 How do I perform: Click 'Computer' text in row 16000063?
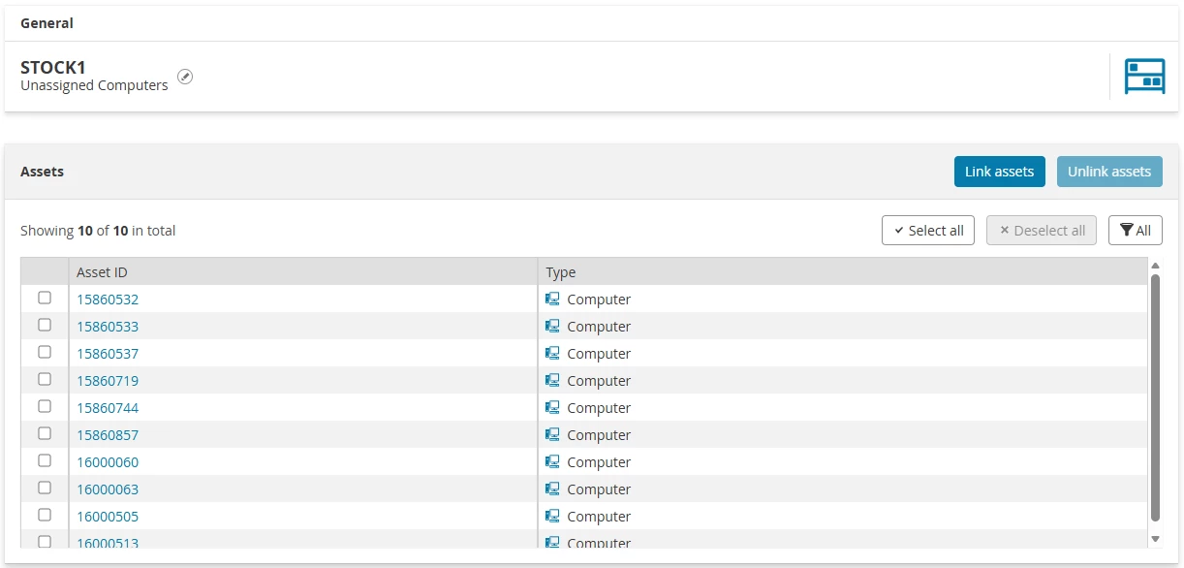[599, 489]
